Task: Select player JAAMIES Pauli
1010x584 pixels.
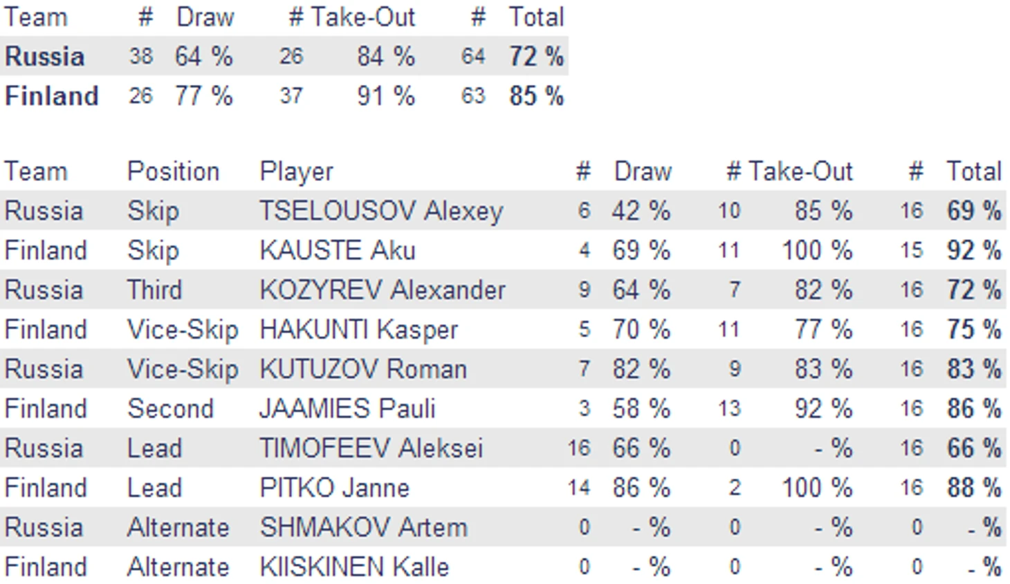Action: [347, 408]
